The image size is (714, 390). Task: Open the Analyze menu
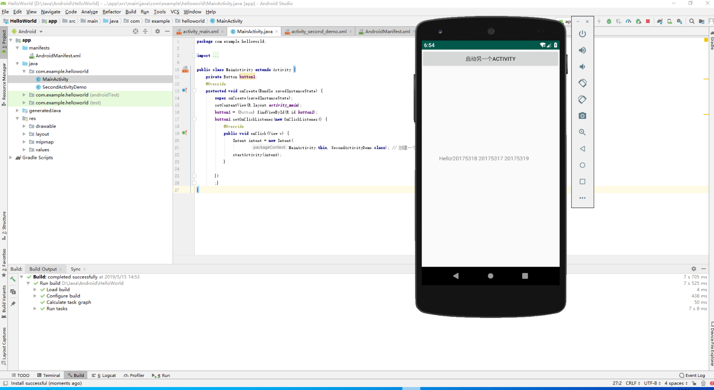[x=89, y=12]
